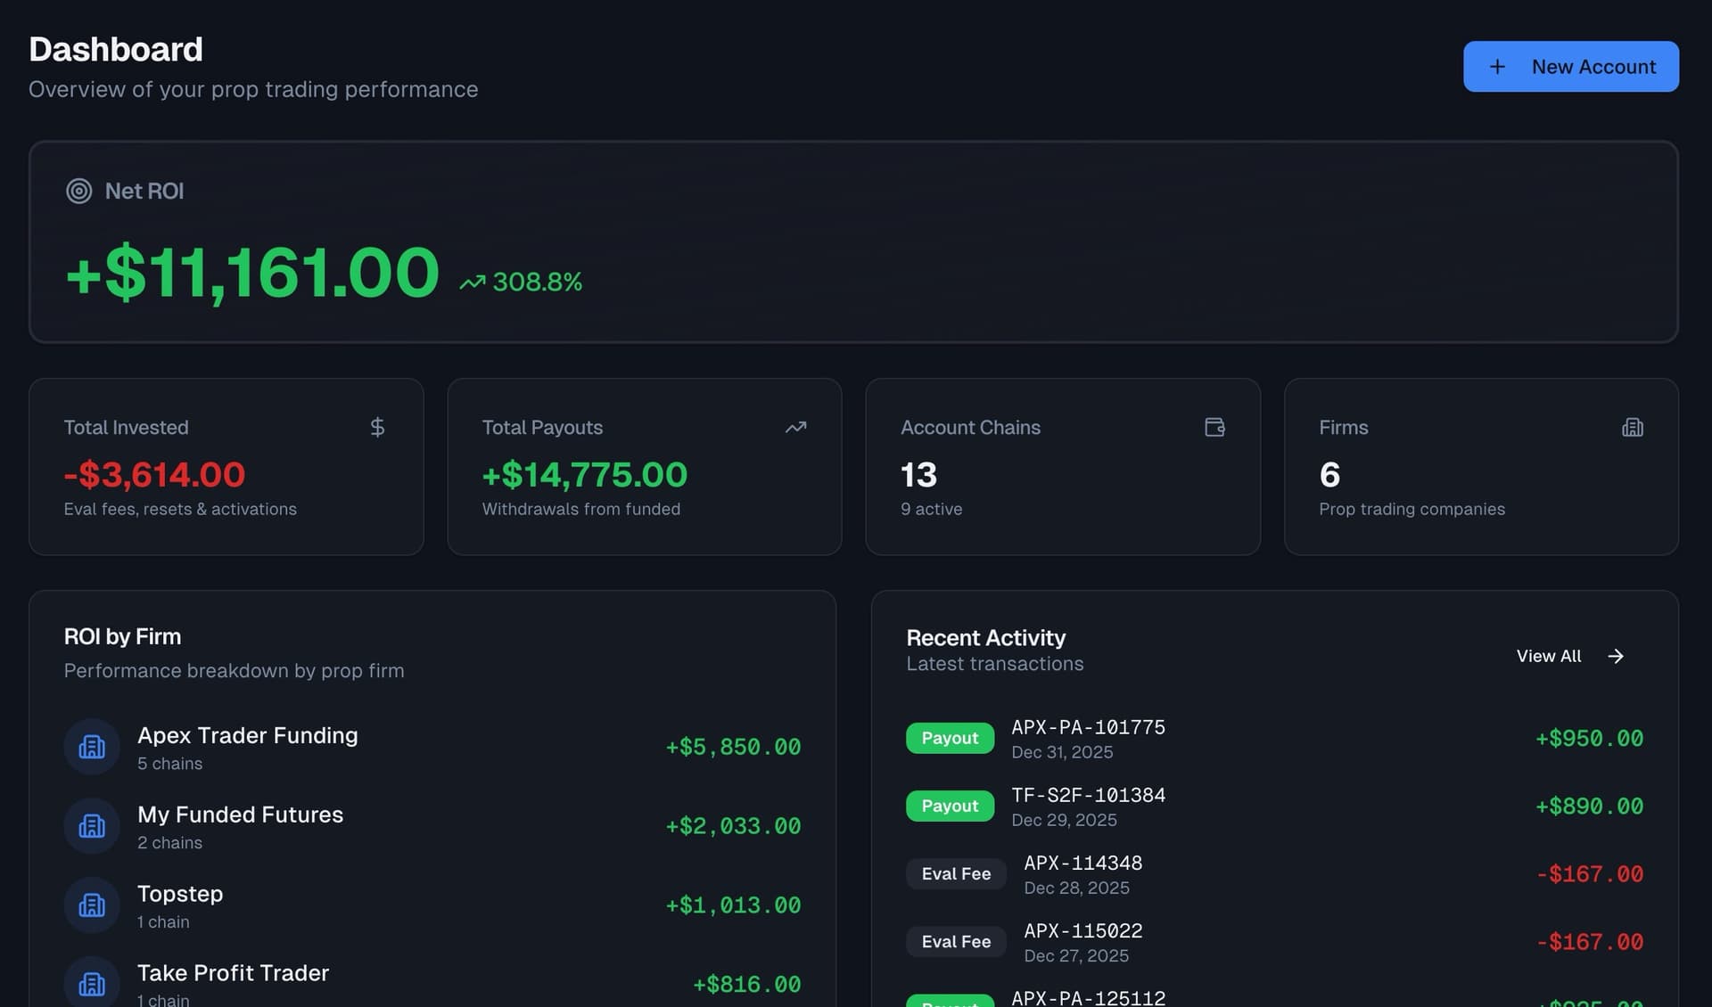The height and width of the screenshot is (1007, 1712).
Task: Click the firm icon beside Topstep
Action: point(92,905)
